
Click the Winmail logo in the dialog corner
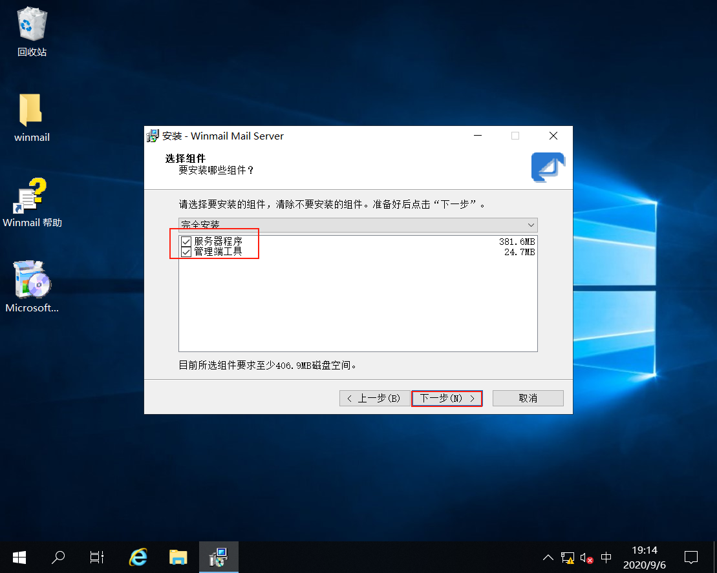tap(548, 167)
